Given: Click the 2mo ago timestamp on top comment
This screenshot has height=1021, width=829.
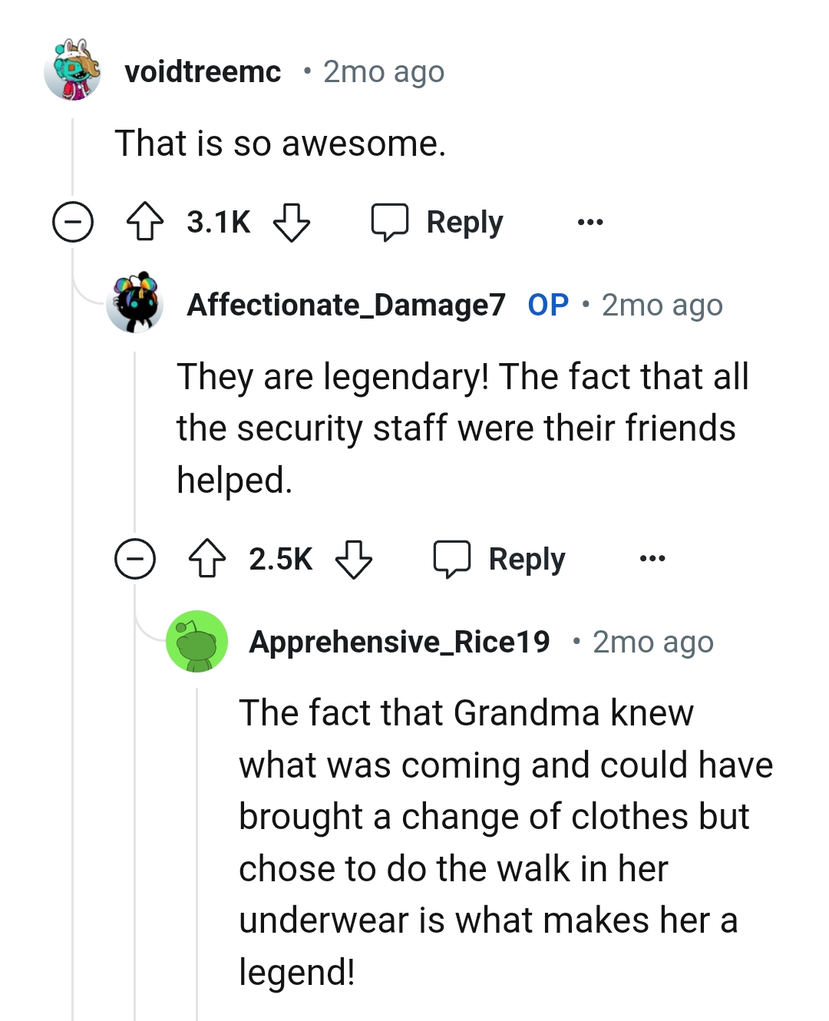Looking at the screenshot, I should [x=382, y=71].
